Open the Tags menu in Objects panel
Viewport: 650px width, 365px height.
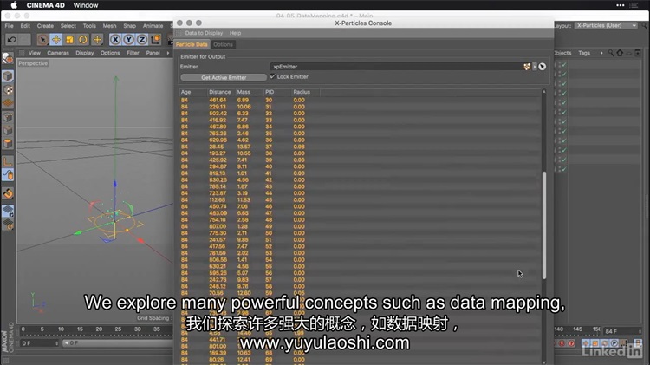(x=584, y=53)
